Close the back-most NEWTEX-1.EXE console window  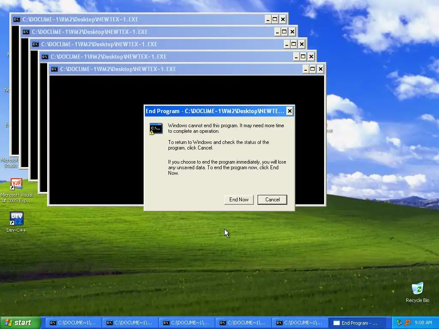283,19
